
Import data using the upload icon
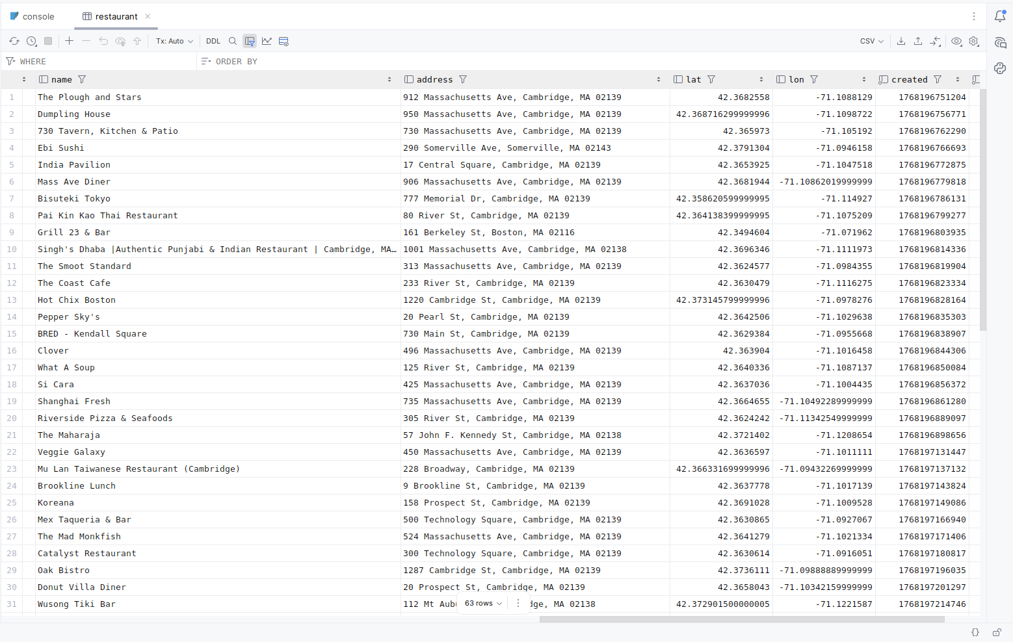(x=918, y=41)
